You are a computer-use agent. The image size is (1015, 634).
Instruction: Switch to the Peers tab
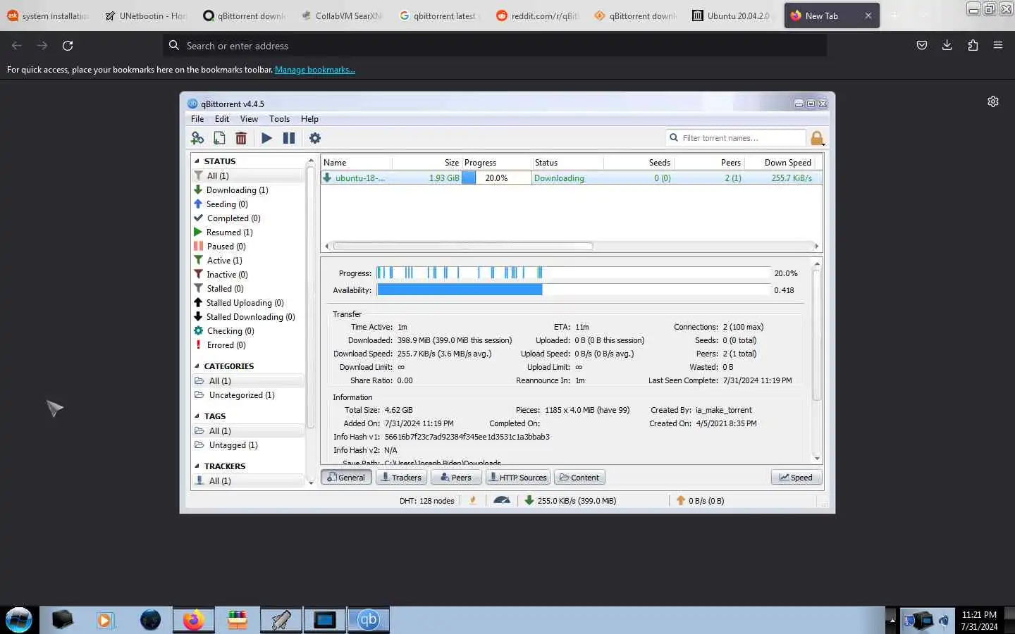[x=456, y=478]
